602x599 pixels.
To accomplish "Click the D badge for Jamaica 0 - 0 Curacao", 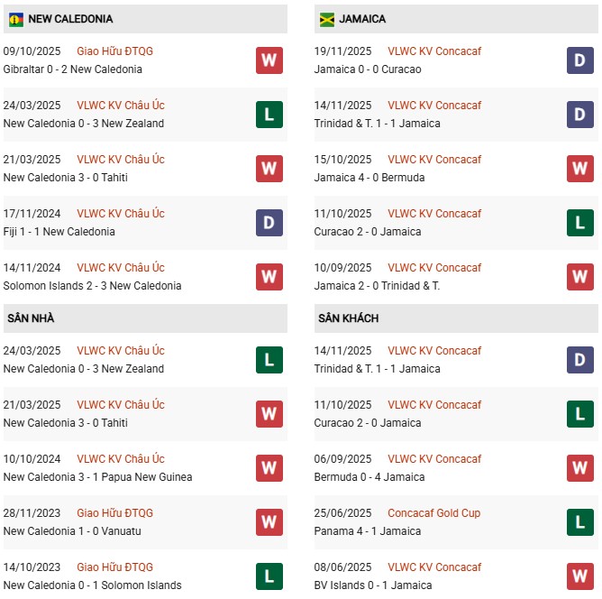I will tap(579, 60).
